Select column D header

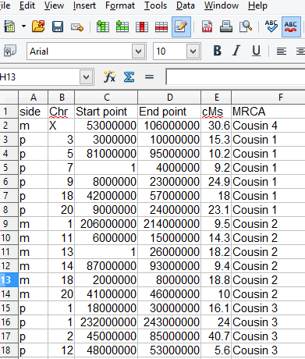pos(169,98)
